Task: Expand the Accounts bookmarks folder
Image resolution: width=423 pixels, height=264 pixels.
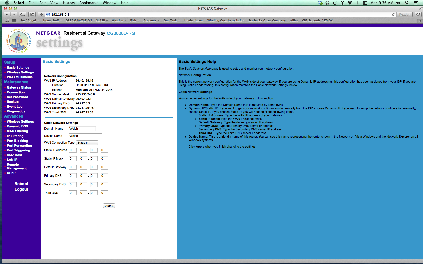Action: [x=151, y=20]
